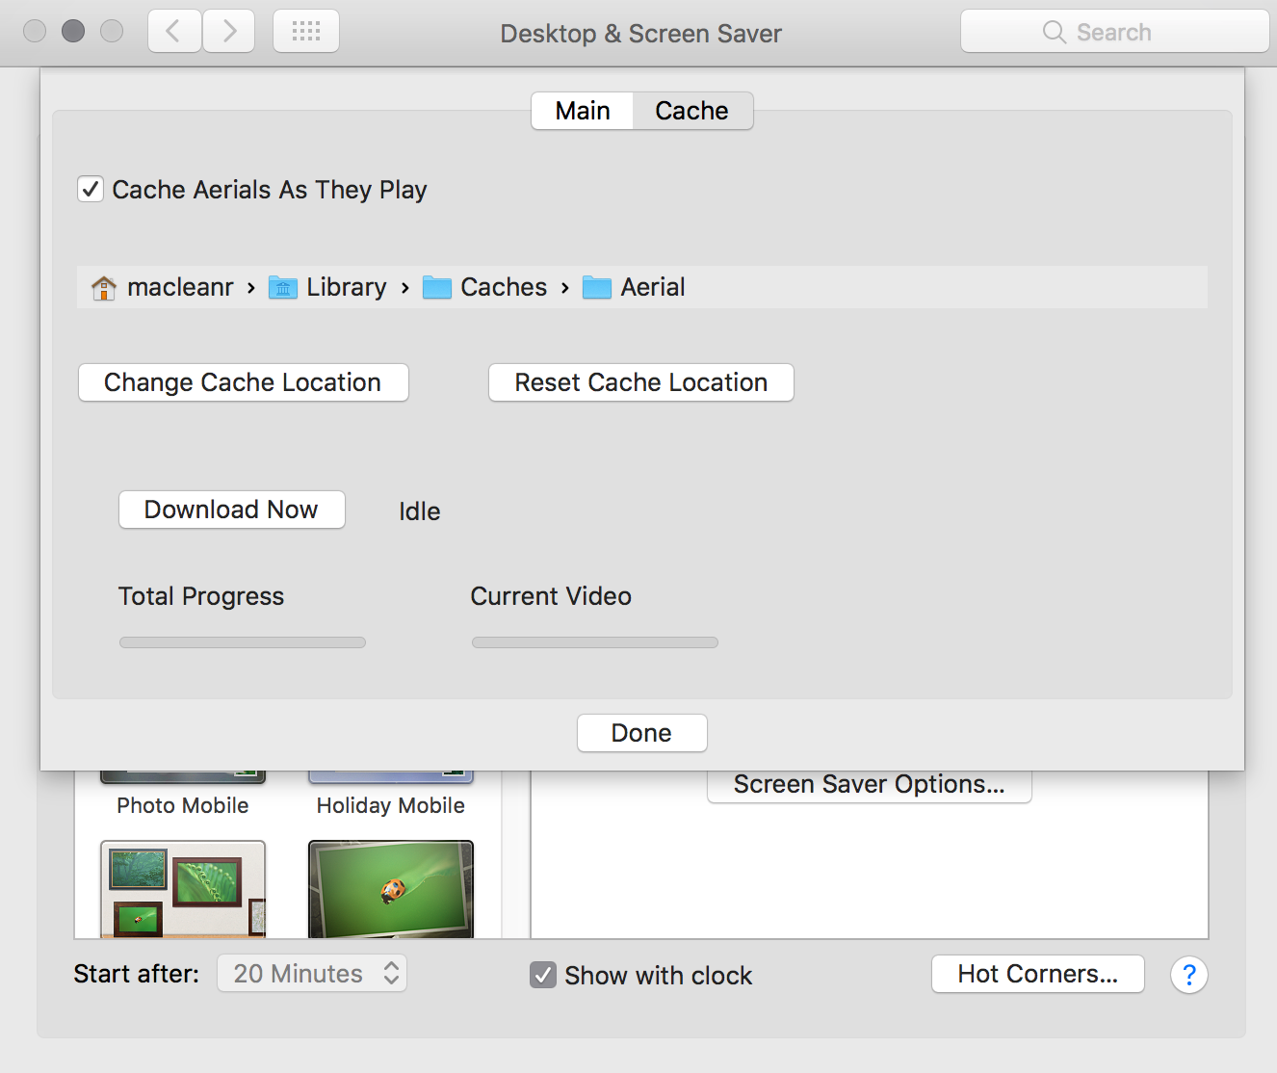
Task: Go back using the toolbar back arrow
Action: click(x=174, y=31)
